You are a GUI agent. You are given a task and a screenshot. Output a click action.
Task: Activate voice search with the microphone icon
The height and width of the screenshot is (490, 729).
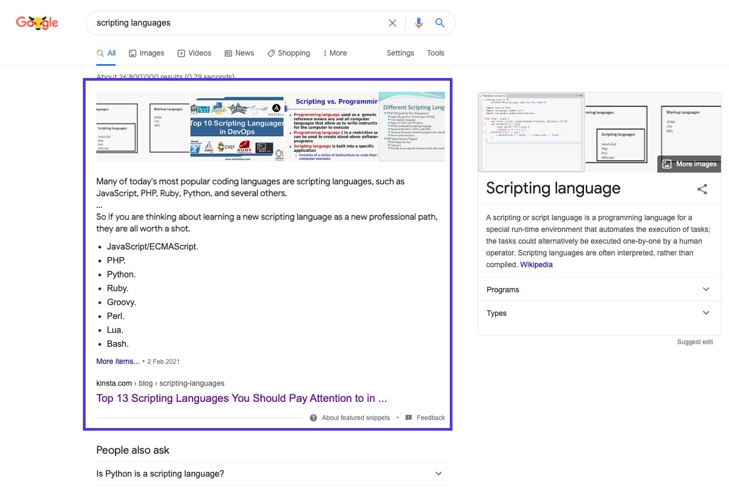(418, 22)
